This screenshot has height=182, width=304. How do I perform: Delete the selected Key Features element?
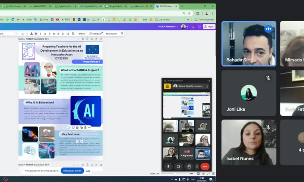(x=85, y=127)
